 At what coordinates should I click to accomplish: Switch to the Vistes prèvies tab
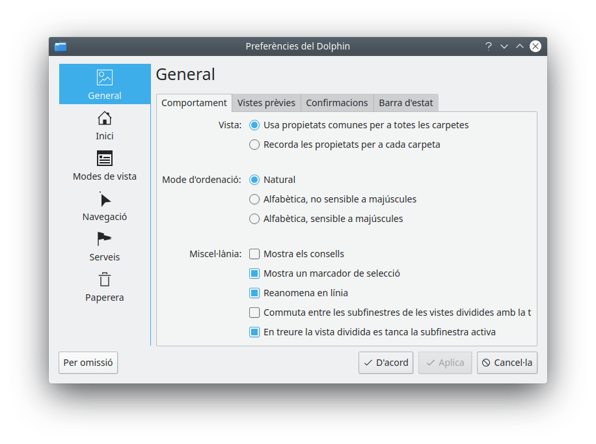[x=266, y=103]
